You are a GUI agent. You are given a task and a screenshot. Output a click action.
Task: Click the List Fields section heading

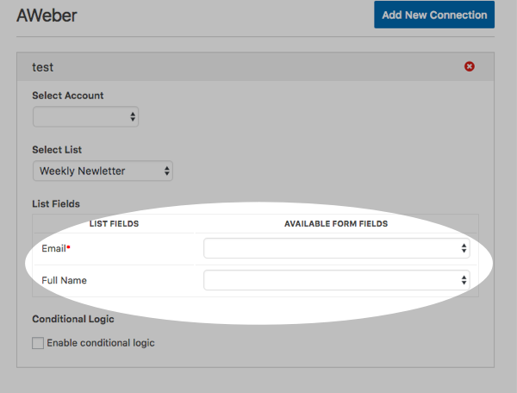coord(56,203)
